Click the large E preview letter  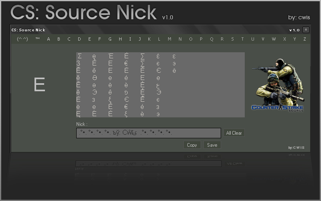[39, 85]
